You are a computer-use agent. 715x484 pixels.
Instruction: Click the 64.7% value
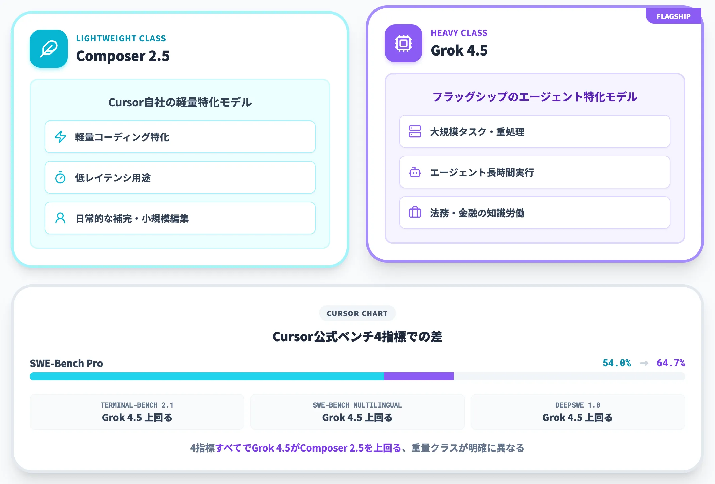coord(671,363)
